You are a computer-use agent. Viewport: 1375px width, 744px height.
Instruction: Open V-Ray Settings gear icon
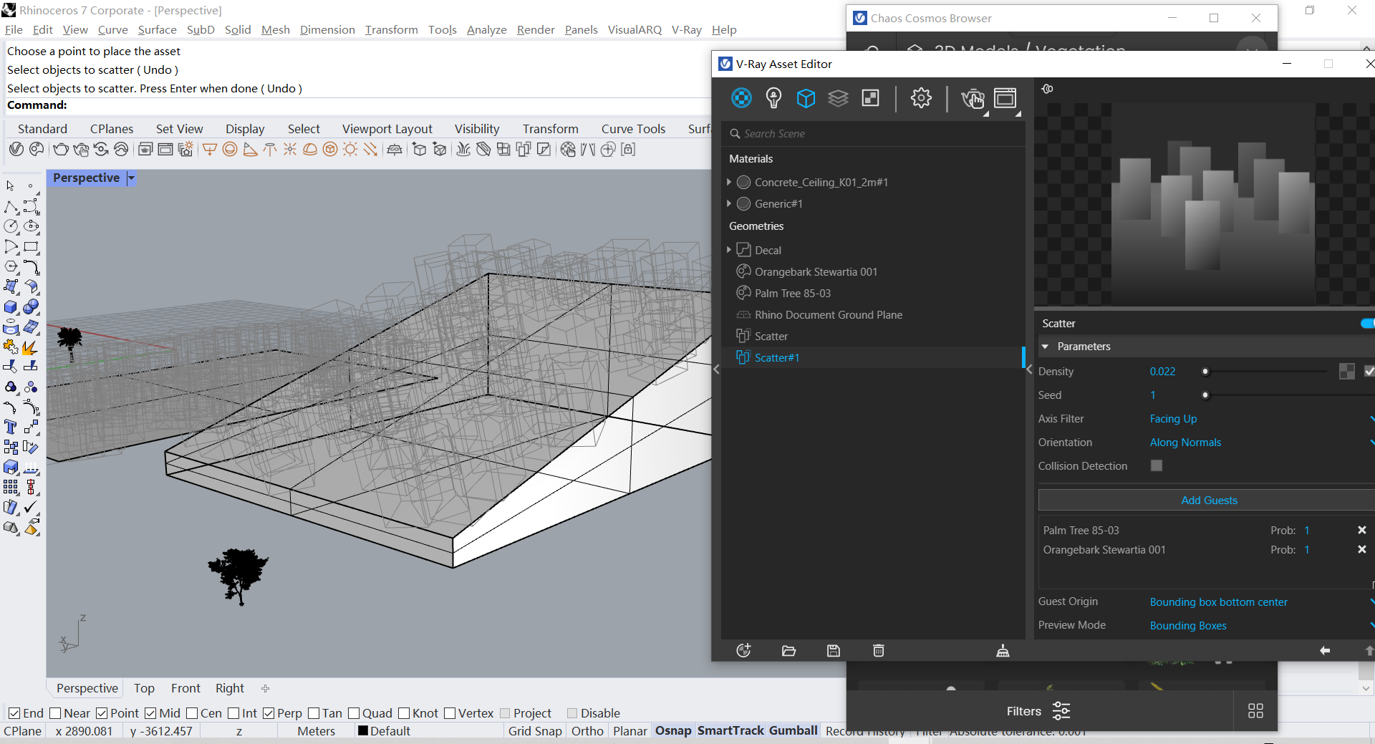click(x=921, y=97)
